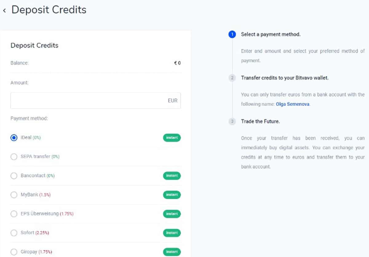This screenshot has width=369, height=257.
Task: Click the back arrow beside Deposit Credits
Action: [x=4, y=10]
